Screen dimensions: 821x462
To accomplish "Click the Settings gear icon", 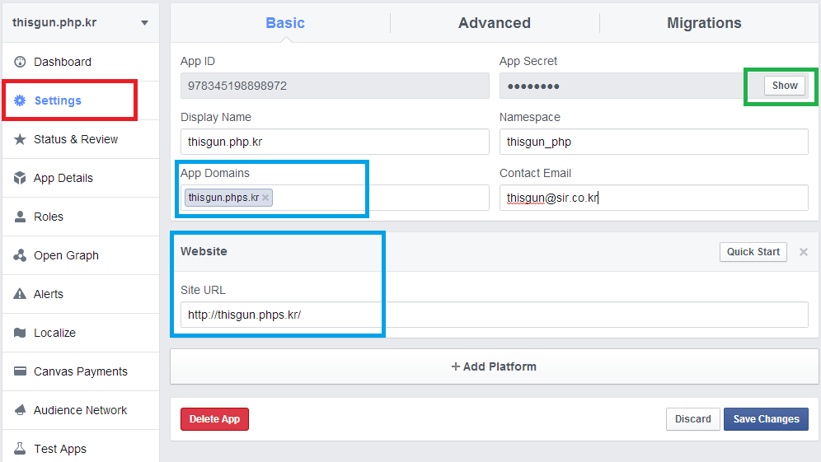I will pyautogui.click(x=20, y=100).
